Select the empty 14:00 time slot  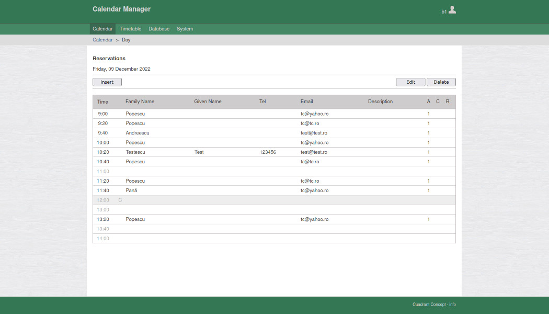103,239
